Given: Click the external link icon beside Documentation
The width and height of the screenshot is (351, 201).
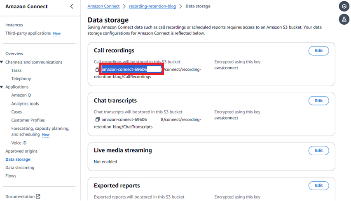Looking at the screenshot, I should pyautogui.click(x=38, y=196).
